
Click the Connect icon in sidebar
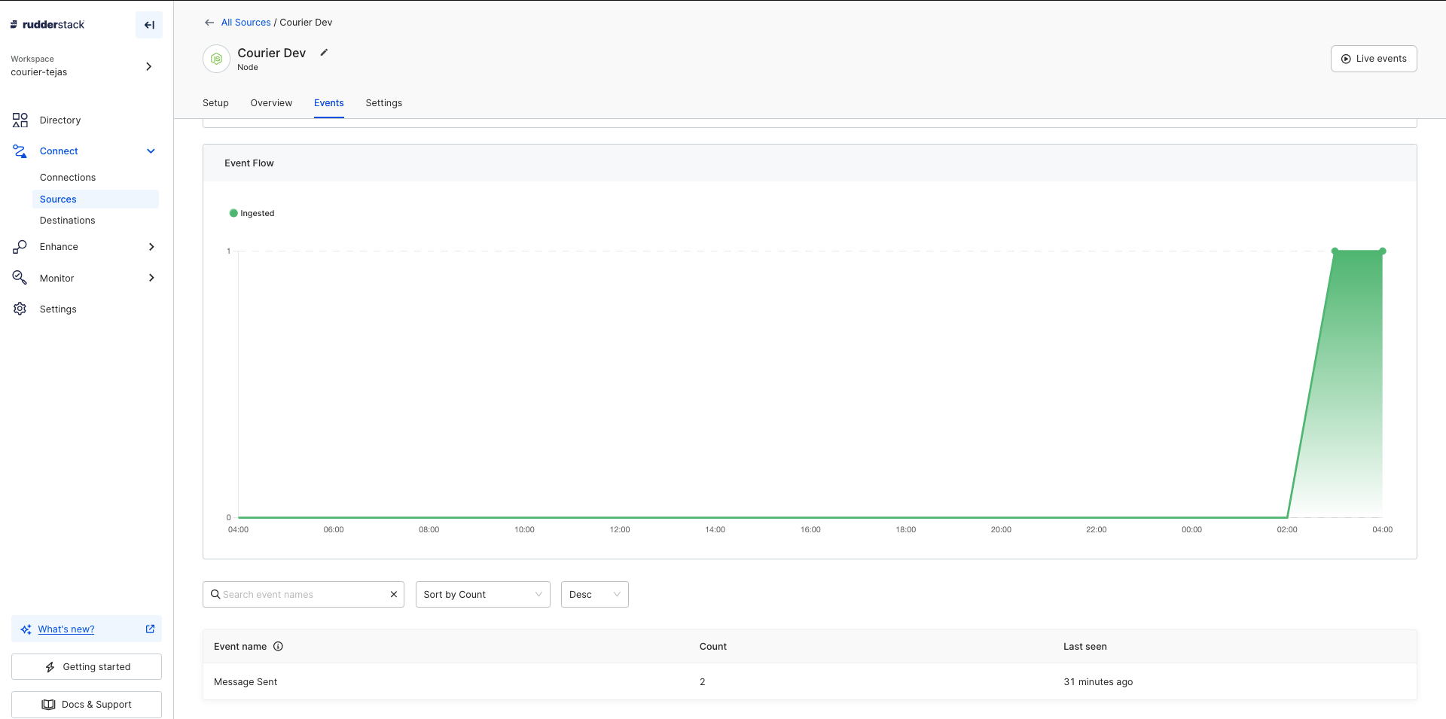(x=20, y=151)
